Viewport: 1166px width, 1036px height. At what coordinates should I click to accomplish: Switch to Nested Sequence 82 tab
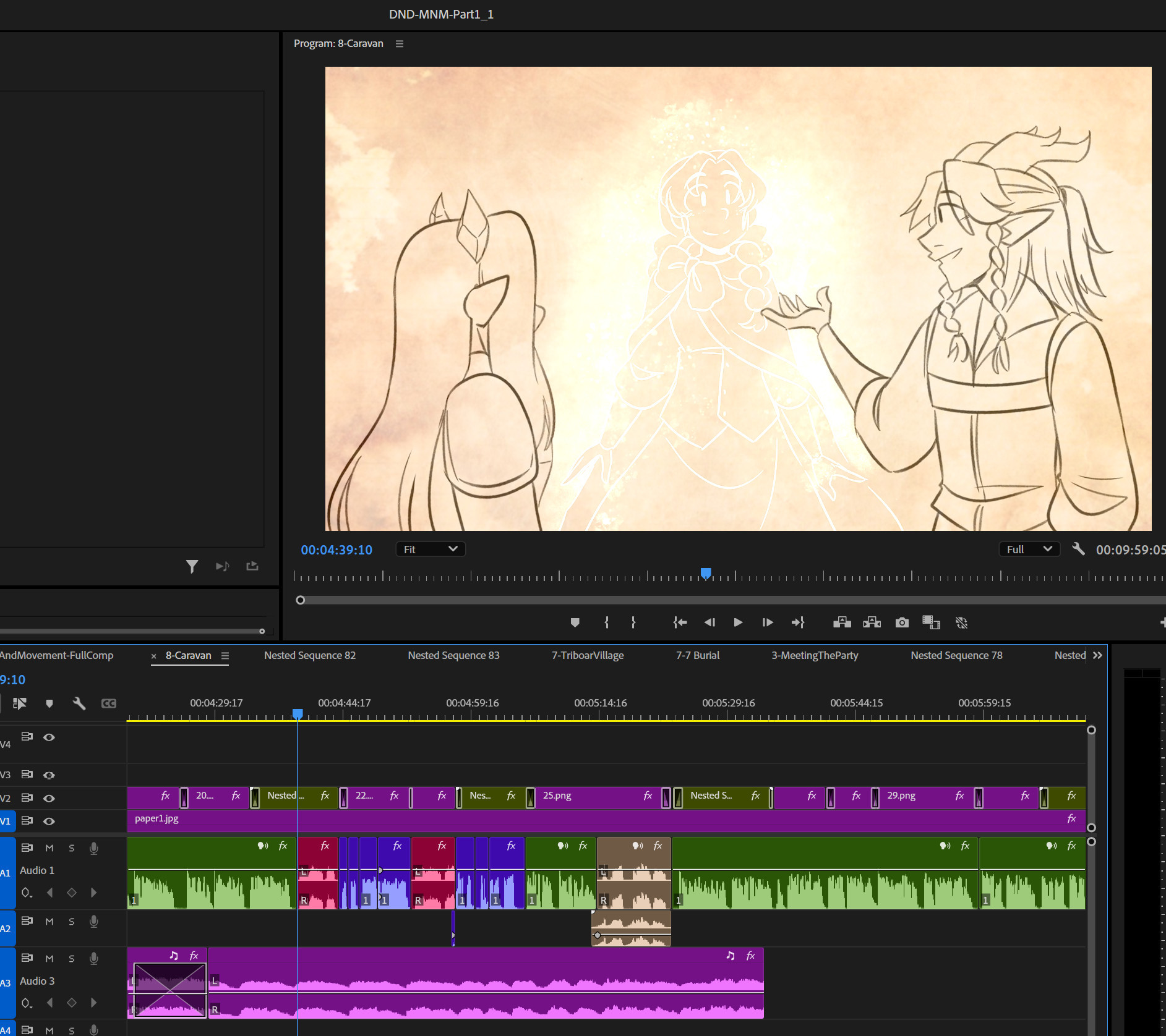[310, 655]
